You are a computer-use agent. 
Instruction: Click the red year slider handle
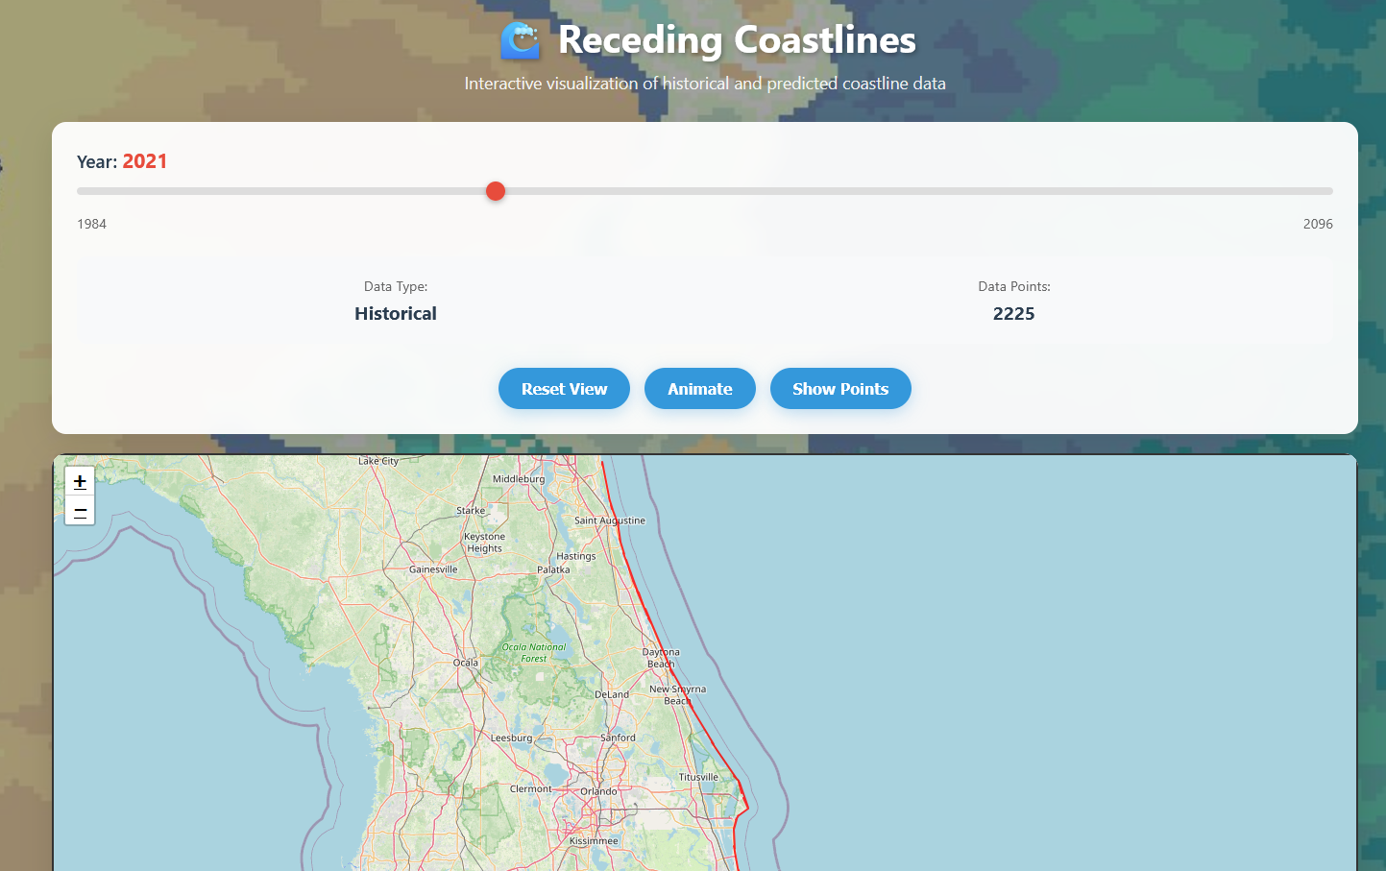(496, 191)
